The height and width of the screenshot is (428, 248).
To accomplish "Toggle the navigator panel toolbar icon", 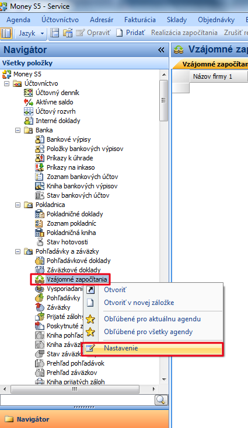I will [6, 33].
